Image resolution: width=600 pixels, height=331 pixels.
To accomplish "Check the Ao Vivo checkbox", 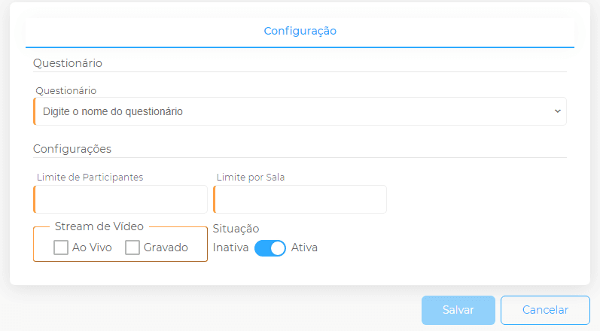I will pos(61,247).
